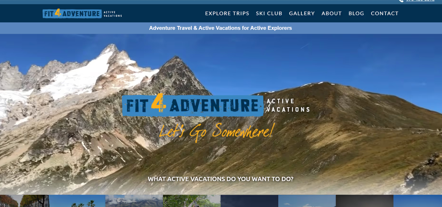Click the Fit 4 Adventure header logo
The height and width of the screenshot is (207, 442).
pyautogui.click(x=82, y=14)
